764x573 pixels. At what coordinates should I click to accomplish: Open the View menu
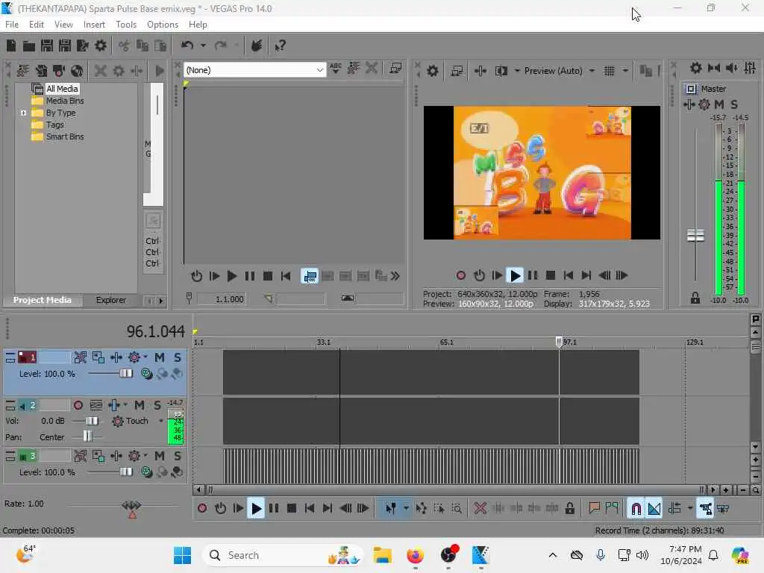click(x=63, y=25)
